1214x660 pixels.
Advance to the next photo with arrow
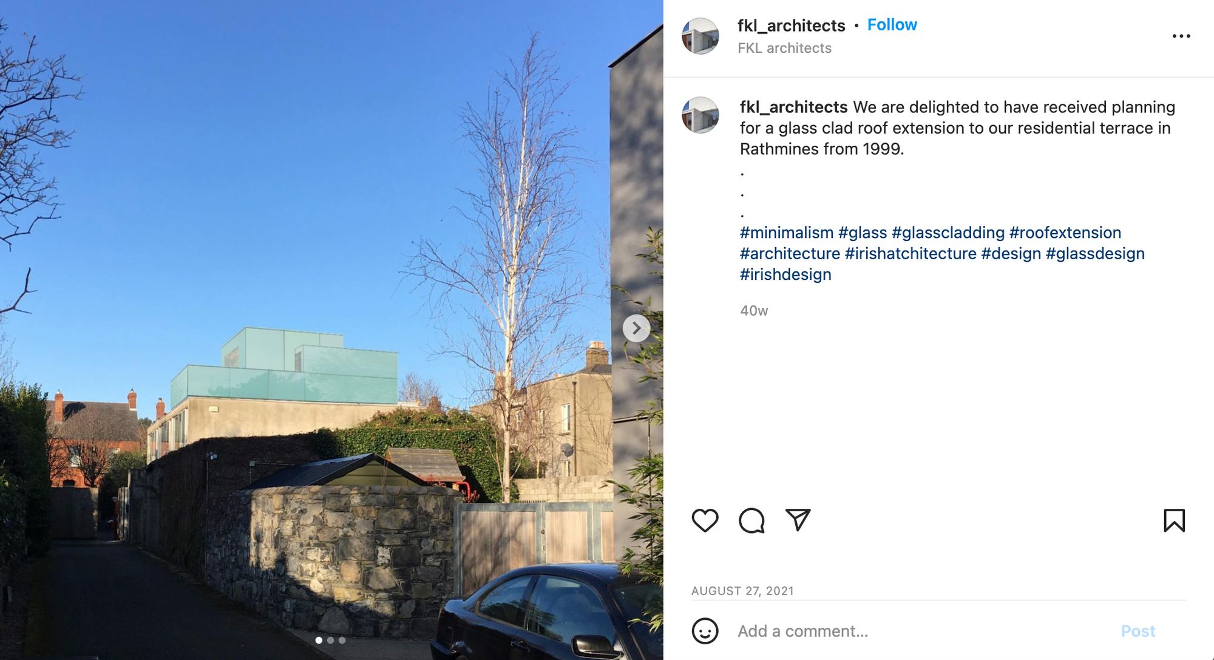point(636,328)
